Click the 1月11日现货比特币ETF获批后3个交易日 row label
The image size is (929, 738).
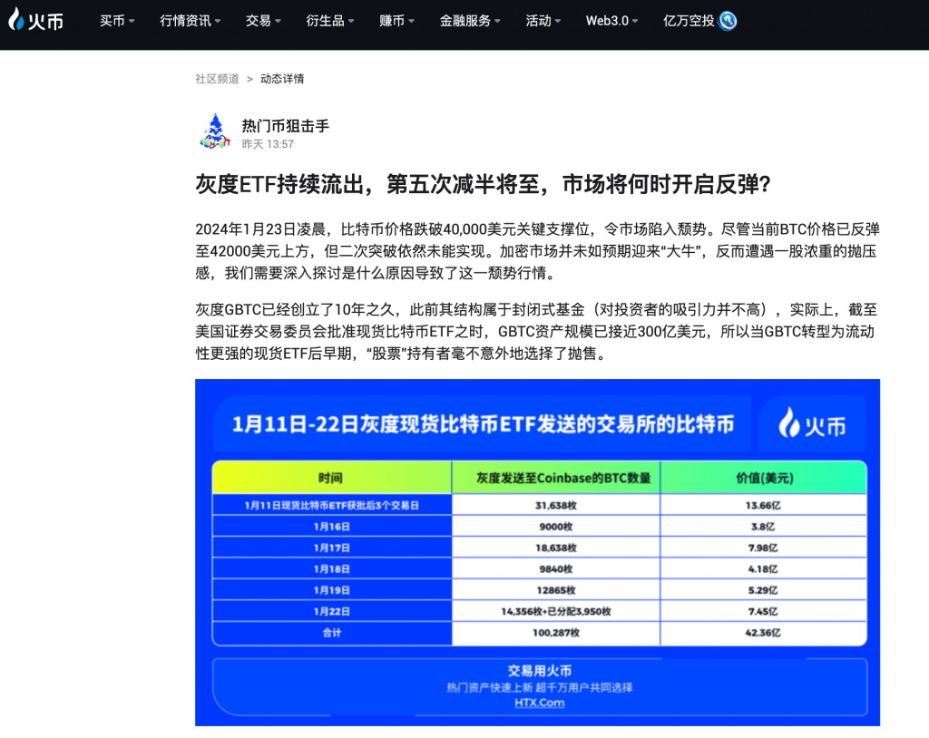click(x=332, y=505)
